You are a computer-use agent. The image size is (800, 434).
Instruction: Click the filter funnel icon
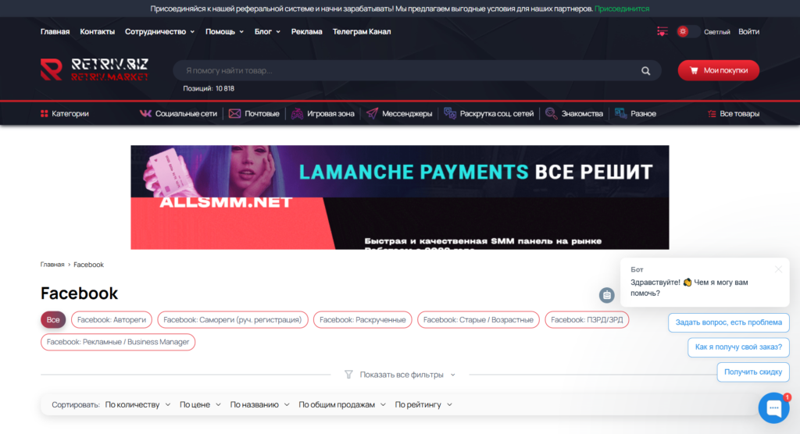[x=348, y=375]
